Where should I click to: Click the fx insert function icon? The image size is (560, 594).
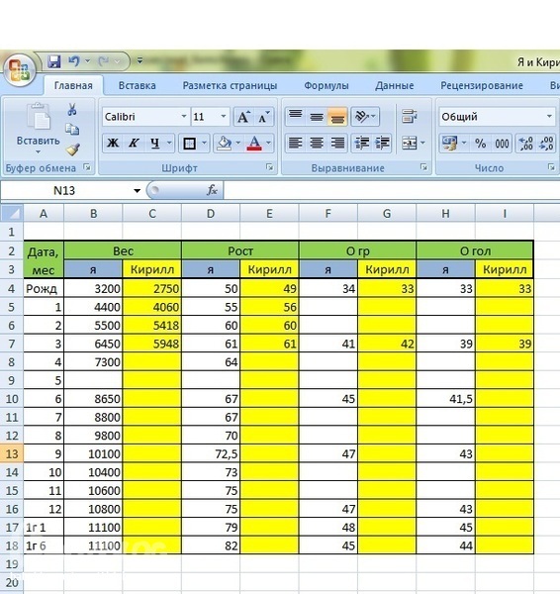[x=212, y=190]
